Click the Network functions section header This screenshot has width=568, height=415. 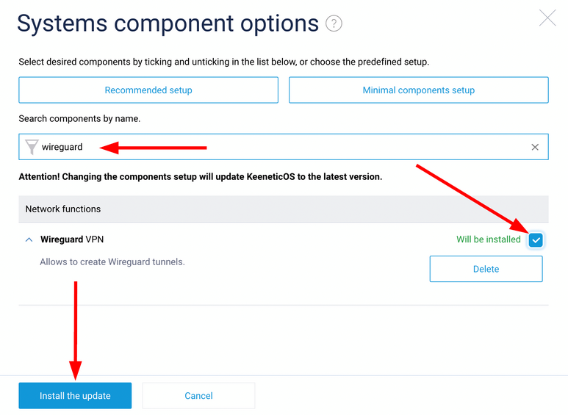click(63, 209)
